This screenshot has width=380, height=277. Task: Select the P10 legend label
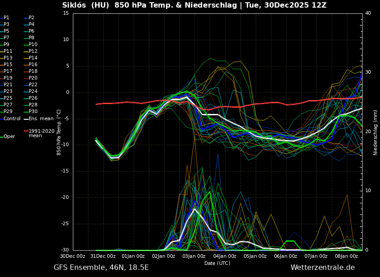click(x=33, y=45)
